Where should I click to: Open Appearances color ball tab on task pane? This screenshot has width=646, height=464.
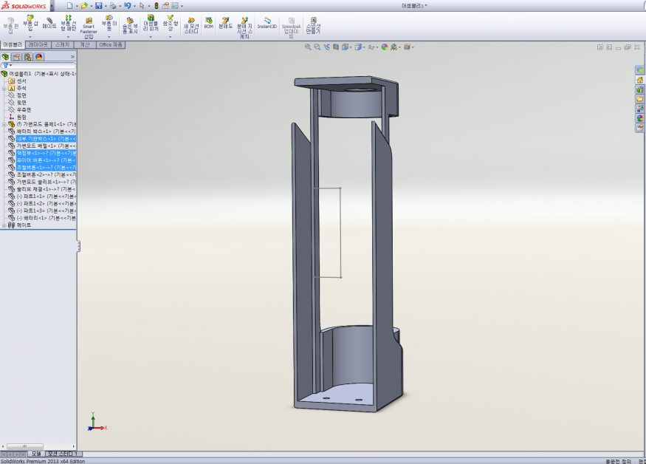pyautogui.click(x=639, y=118)
